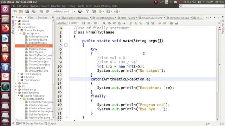Click Shift Line Right icon
This screenshot has width=225, height=126.
click(x=153, y=23)
